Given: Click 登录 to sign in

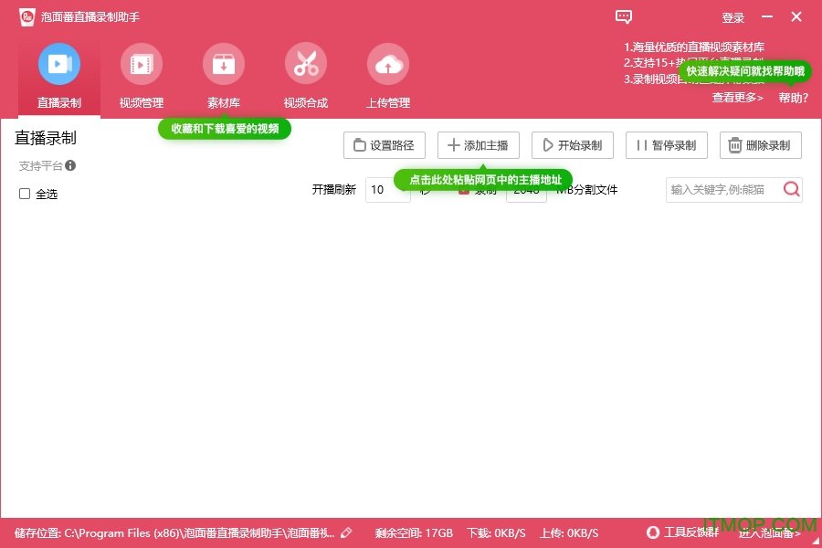Looking at the screenshot, I should pyautogui.click(x=732, y=18).
